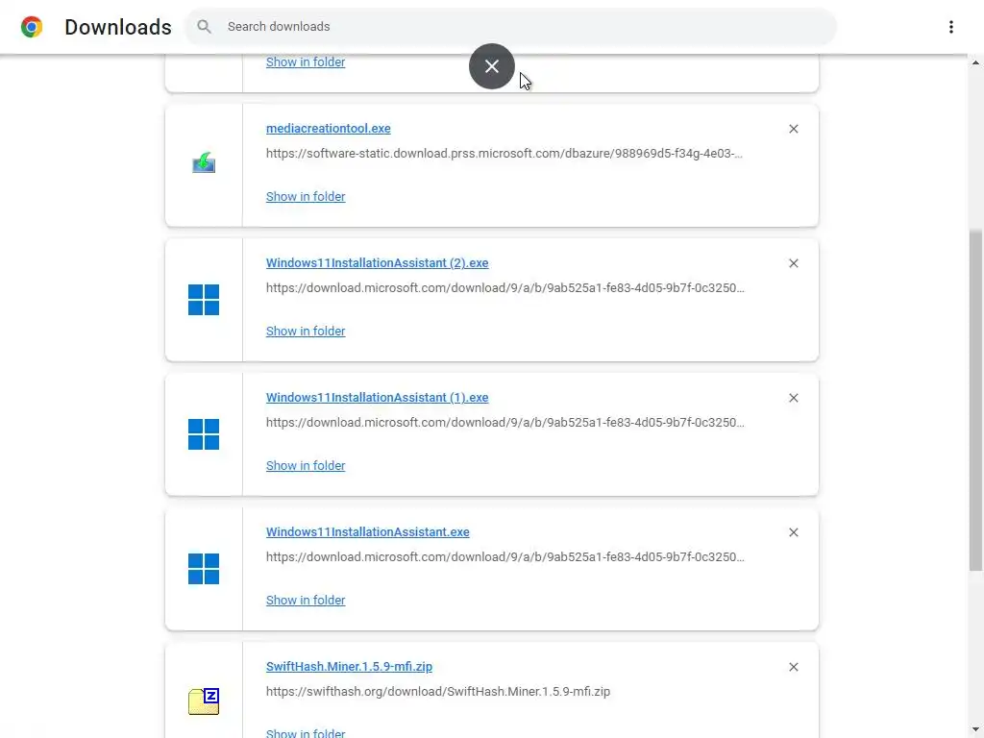This screenshot has height=738, width=984.
Task: Click the Chrome logo icon
Action: (32, 27)
